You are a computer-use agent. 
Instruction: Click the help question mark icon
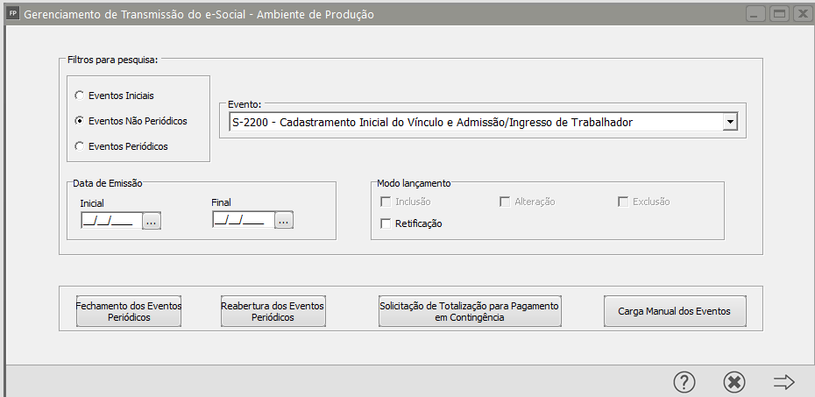pos(684,382)
